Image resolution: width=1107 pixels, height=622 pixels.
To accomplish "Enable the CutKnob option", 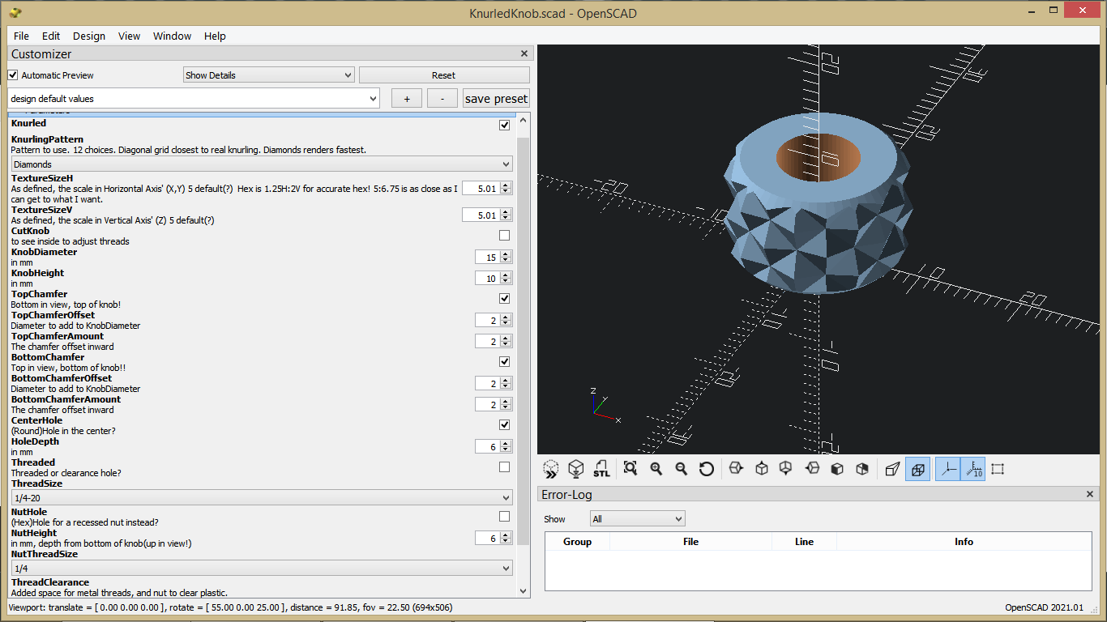I will pos(504,235).
